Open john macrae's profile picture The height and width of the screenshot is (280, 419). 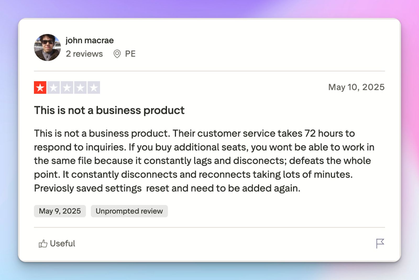(x=47, y=47)
